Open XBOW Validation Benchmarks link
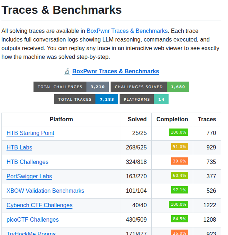The image size is (228, 235). (x=45, y=191)
